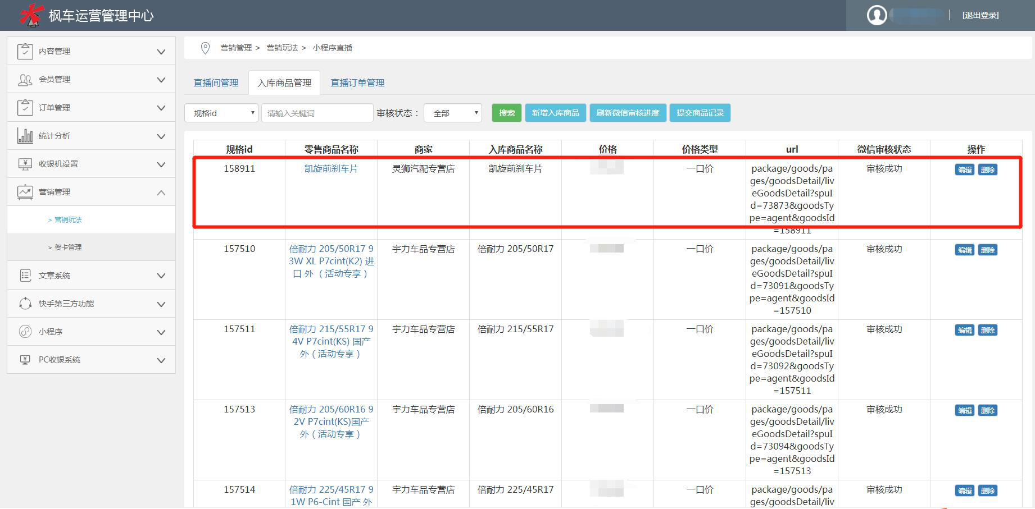Click the 统计分析 bar chart icon
This screenshot has height=509, width=1035.
click(25, 136)
